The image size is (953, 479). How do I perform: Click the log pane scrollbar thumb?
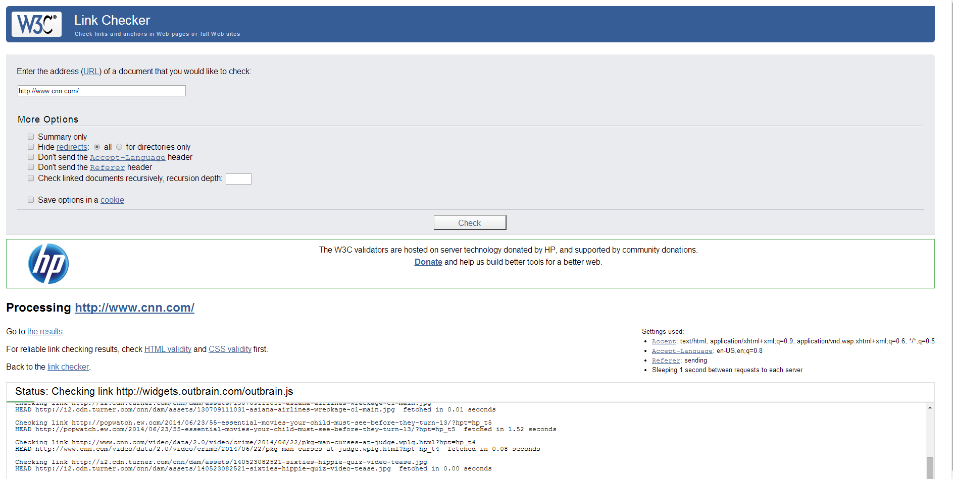pyautogui.click(x=930, y=468)
